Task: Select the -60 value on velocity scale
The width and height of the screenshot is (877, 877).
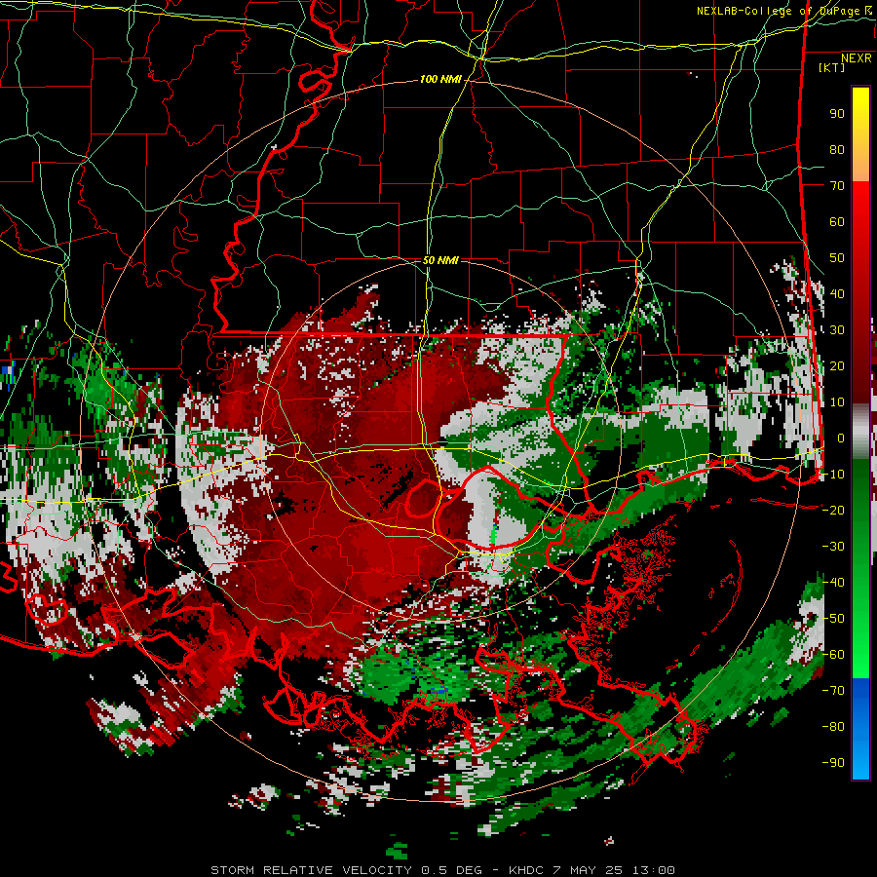Action: 833,655
